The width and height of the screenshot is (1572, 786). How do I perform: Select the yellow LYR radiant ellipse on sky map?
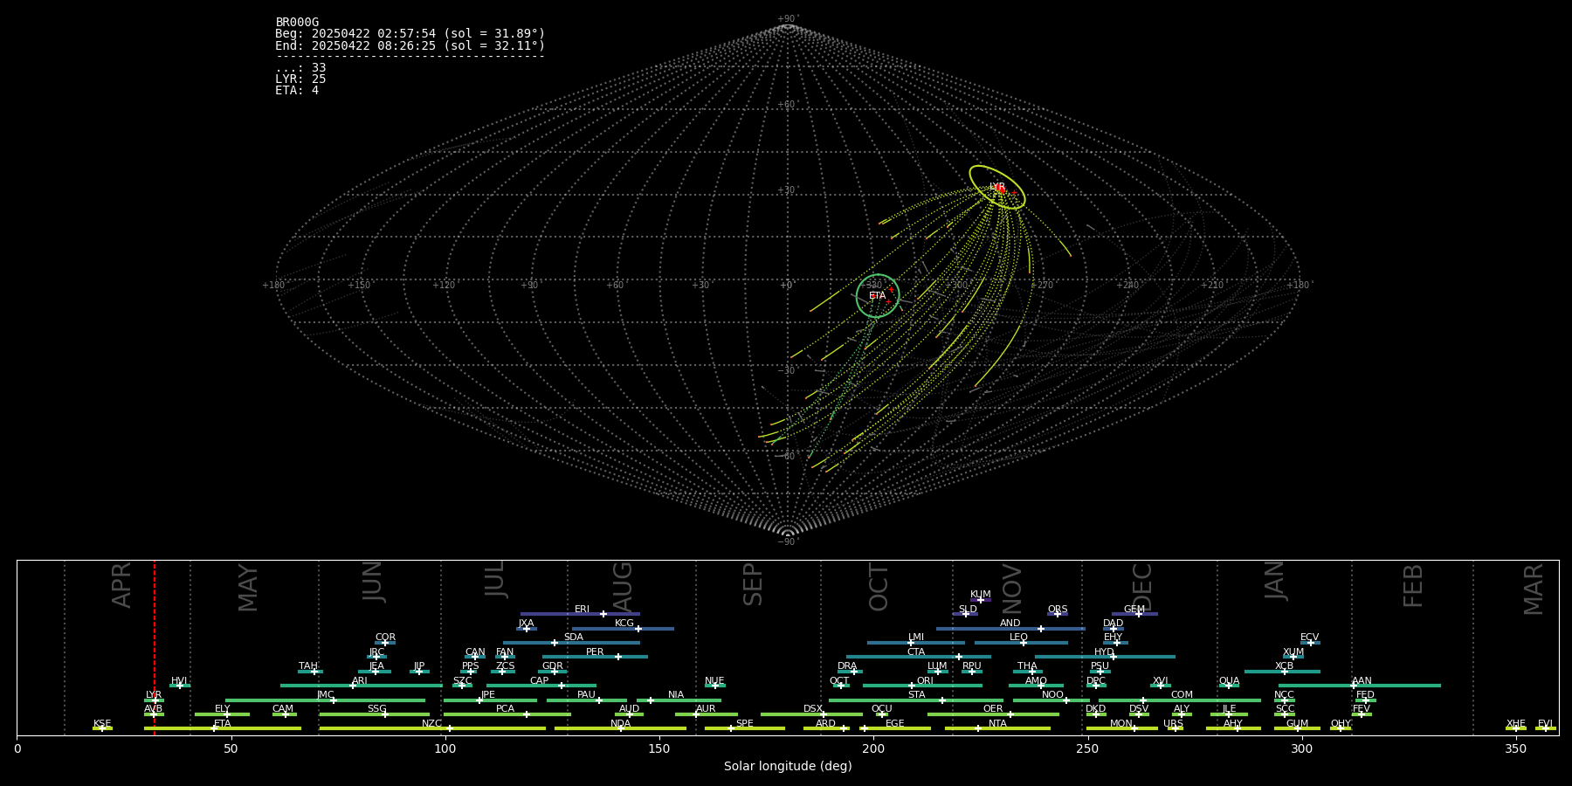(996, 187)
